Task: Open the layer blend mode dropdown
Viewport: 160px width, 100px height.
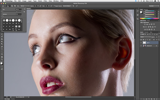Action: [145, 37]
